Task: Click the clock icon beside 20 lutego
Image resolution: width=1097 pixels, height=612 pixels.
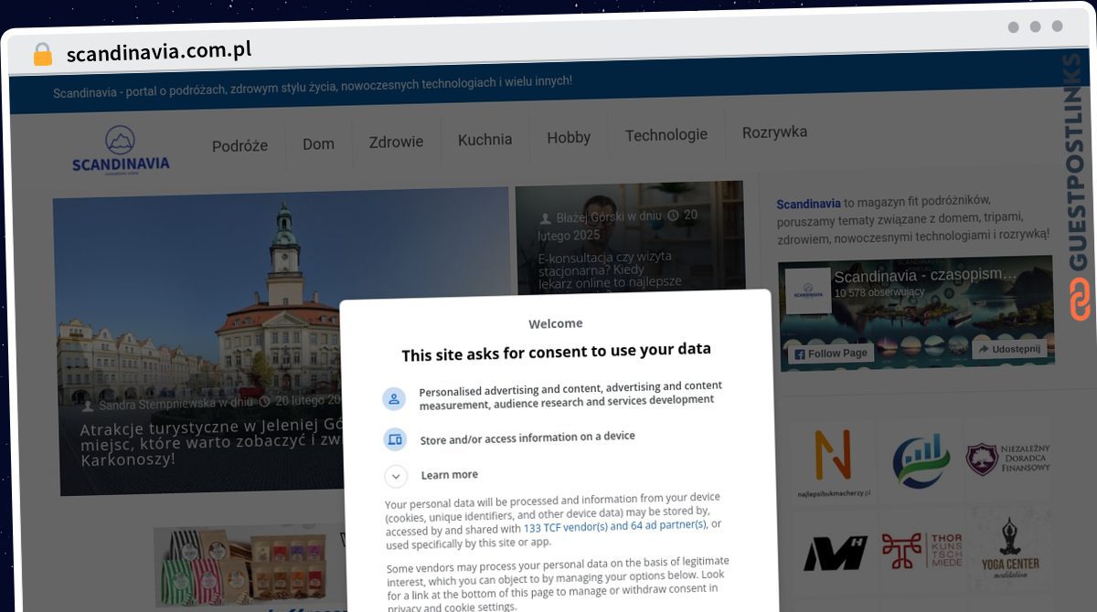Action: click(264, 401)
